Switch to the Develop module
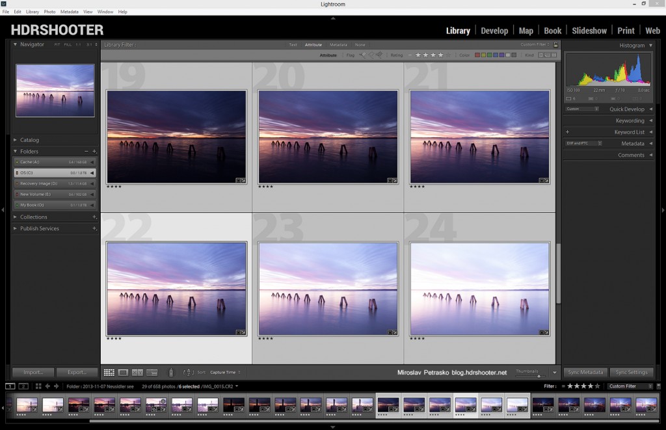Image resolution: width=666 pixels, height=430 pixels. point(494,31)
